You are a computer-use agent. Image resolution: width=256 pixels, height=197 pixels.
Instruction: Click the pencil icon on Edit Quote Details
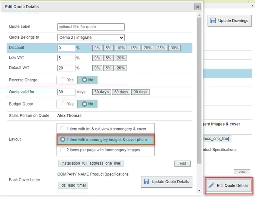coord(211,185)
